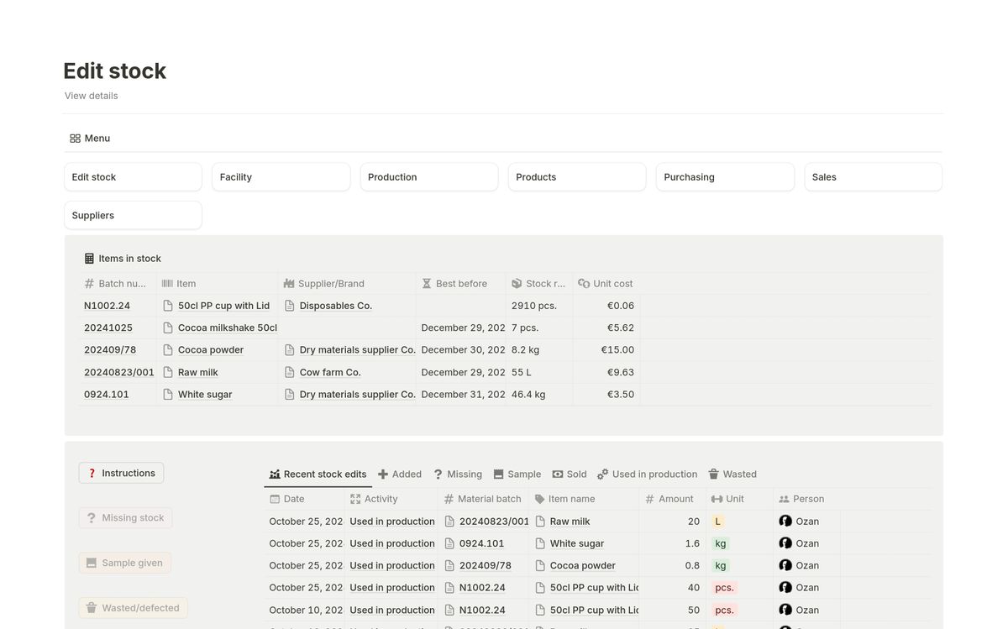The width and height of the screenshot is (1008, 629).
Task: Click the Supplier/Brand column header icon
Action: (x=290, y=284)
